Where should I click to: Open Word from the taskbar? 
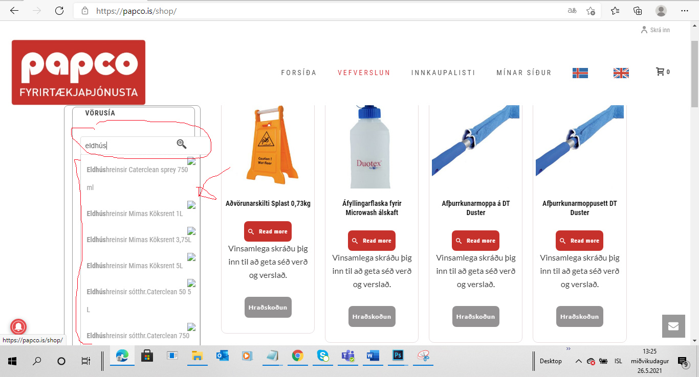(x=373, y=356)
